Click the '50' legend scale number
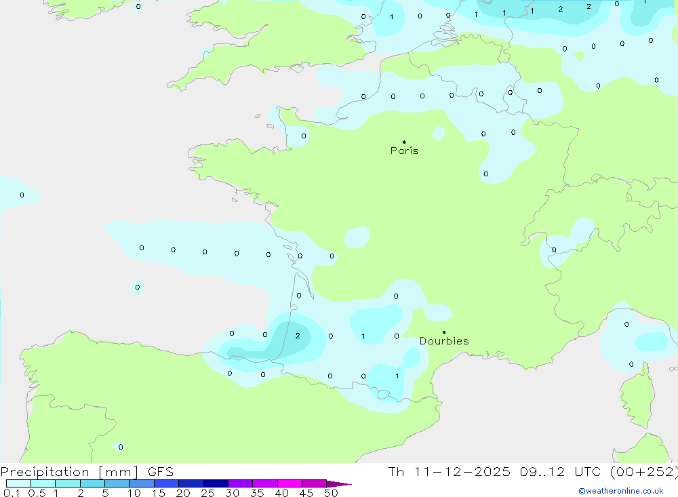 [331, 493]
